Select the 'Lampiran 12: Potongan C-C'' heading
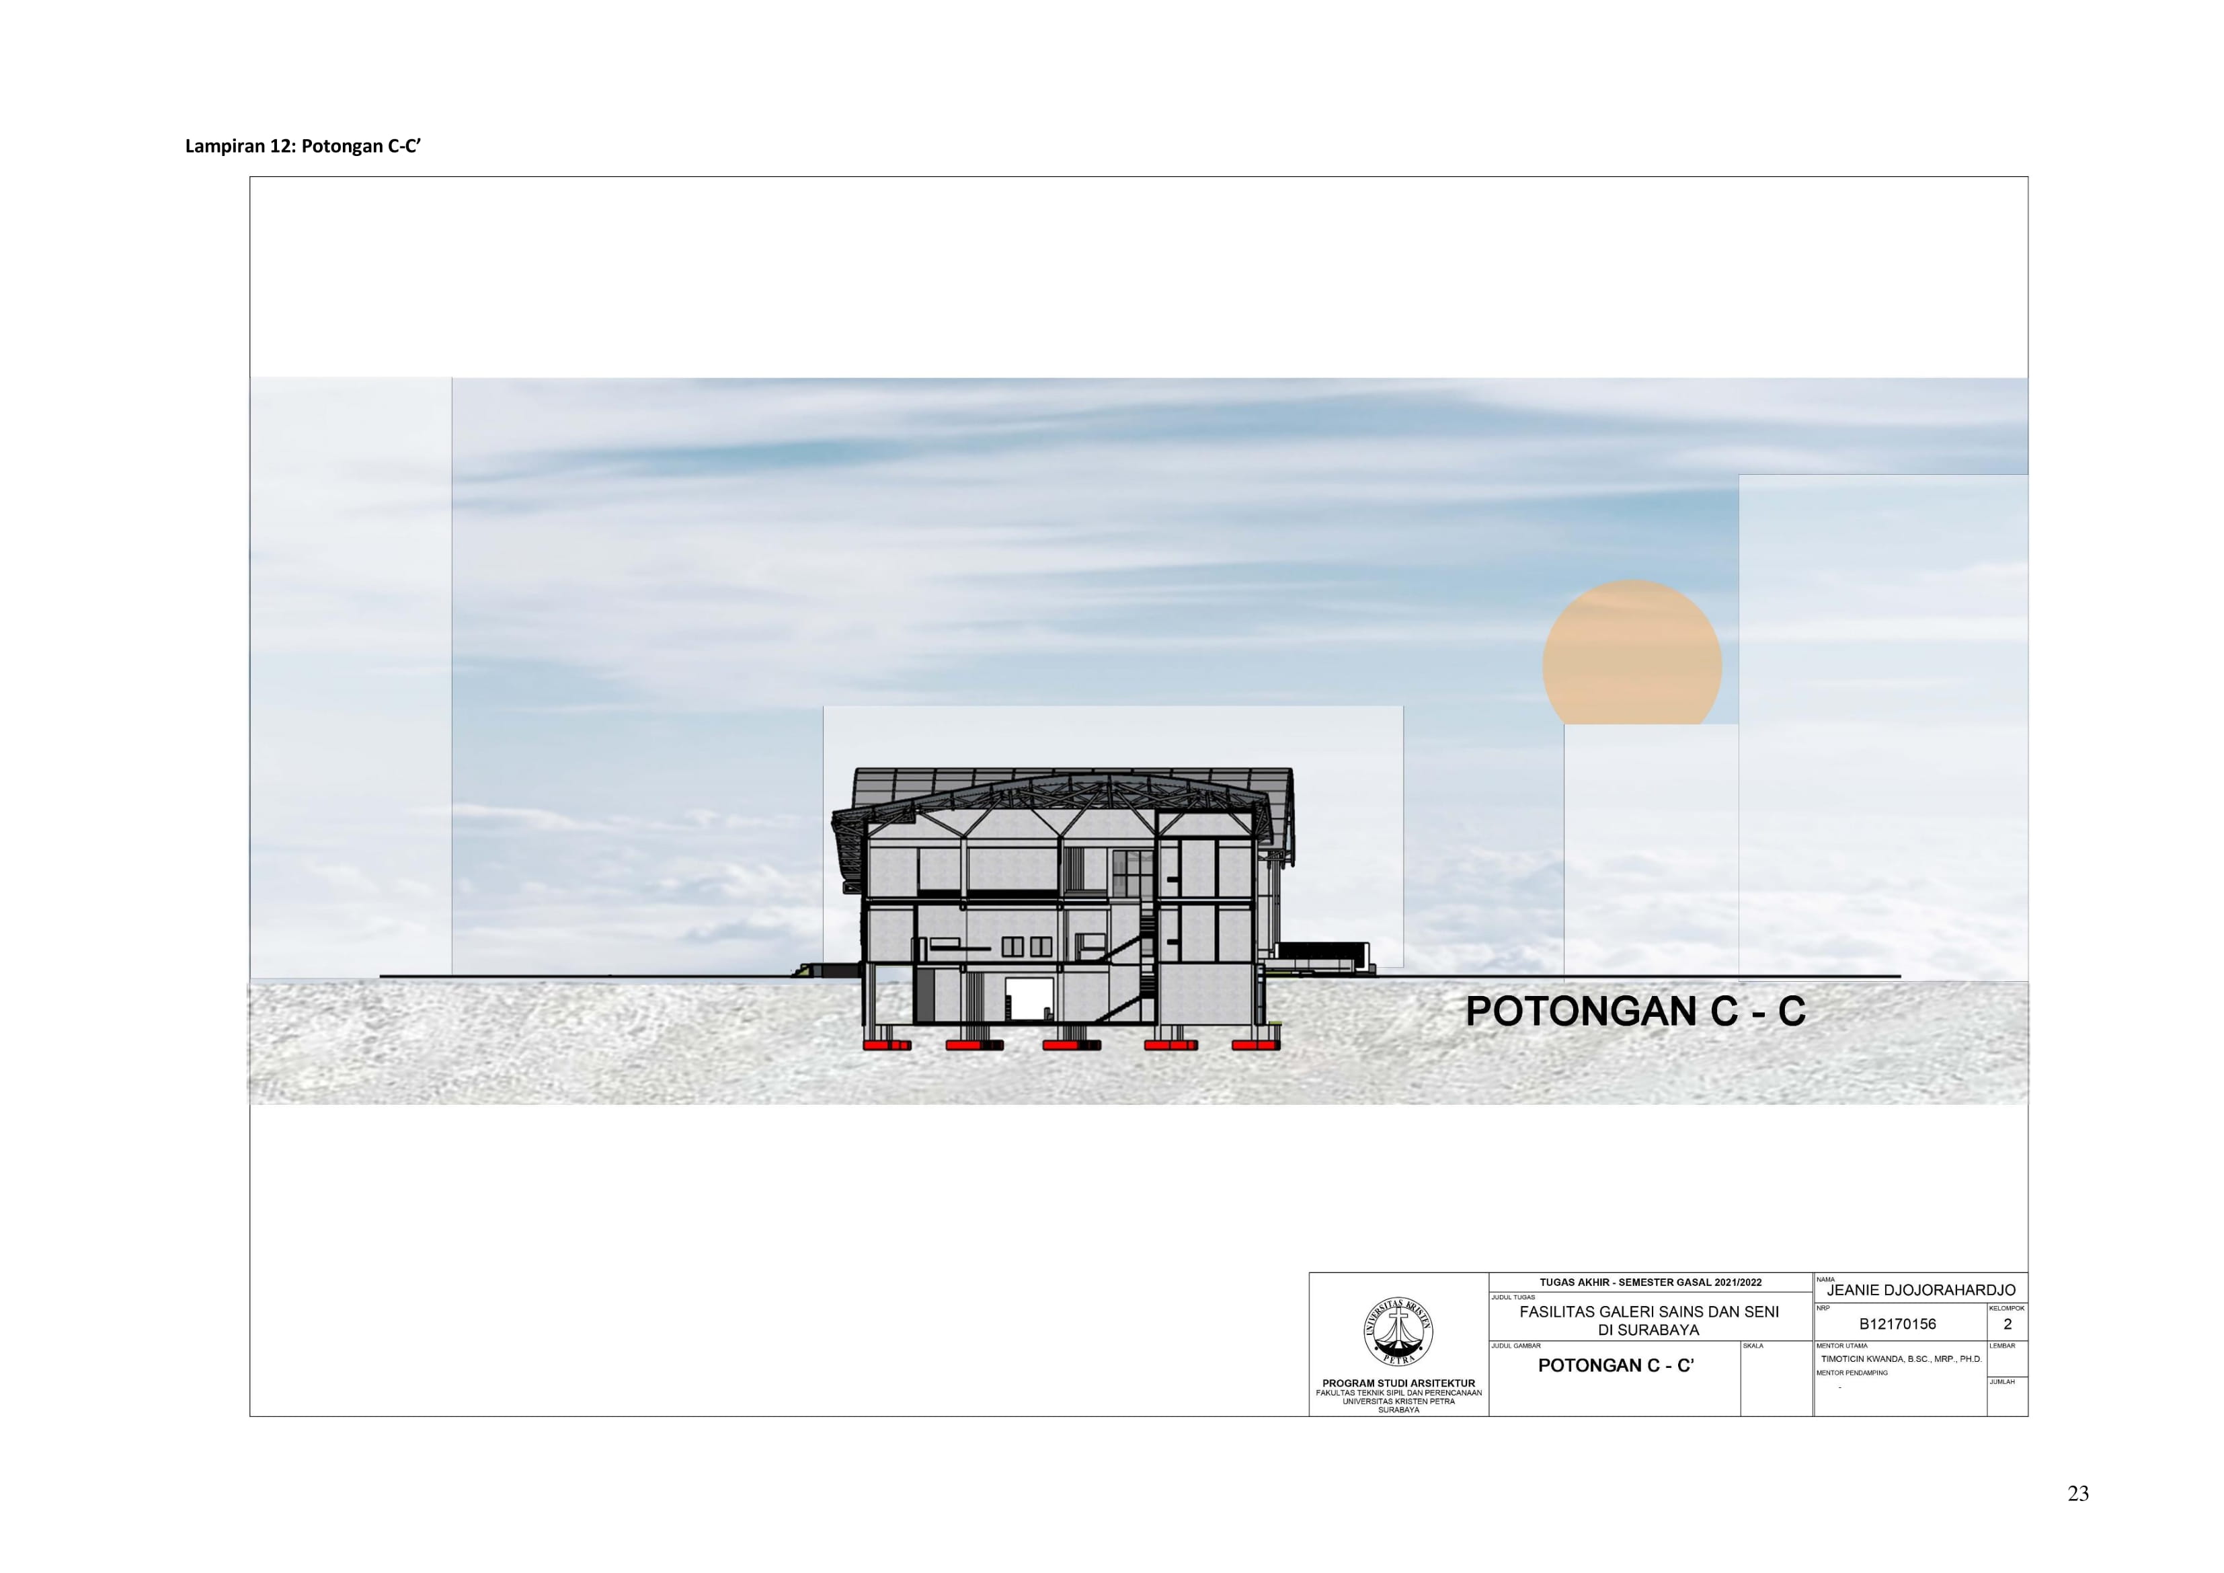 pos(303,147)
